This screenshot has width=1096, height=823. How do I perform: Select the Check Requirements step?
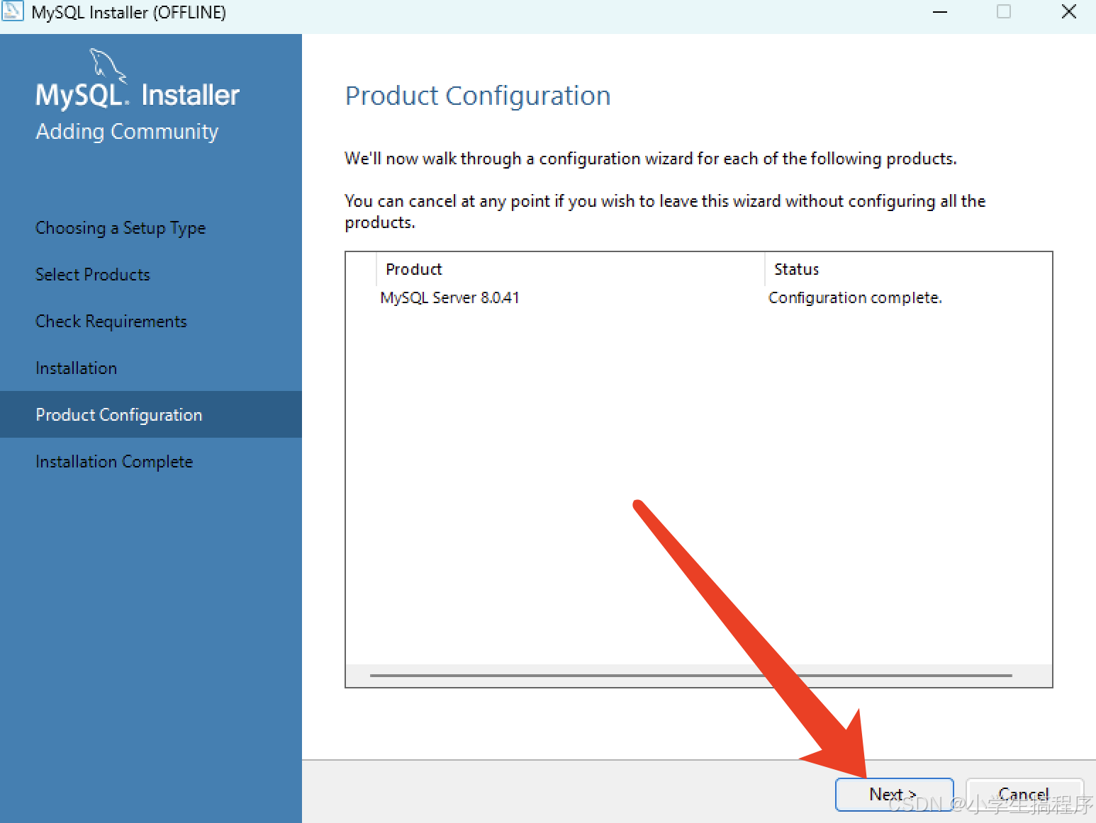[111, 322]
